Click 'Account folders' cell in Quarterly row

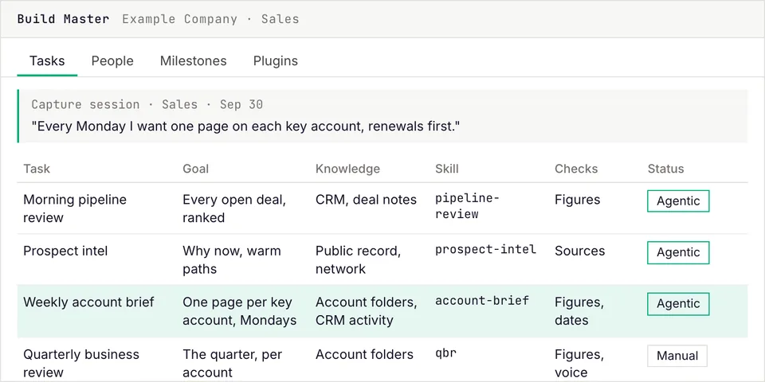[x=364, y=354]
